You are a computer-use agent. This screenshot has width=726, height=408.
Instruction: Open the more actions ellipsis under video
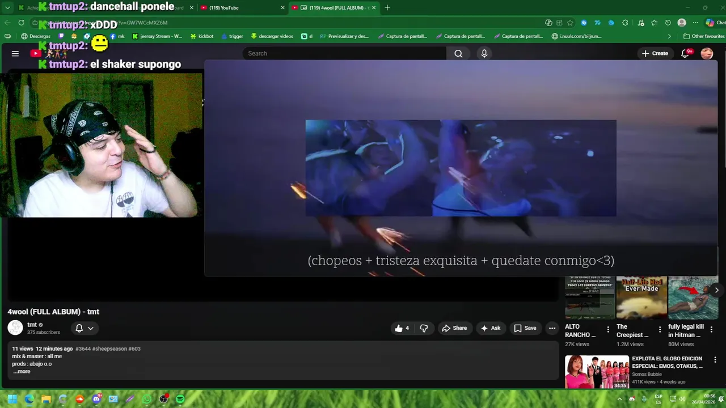[552, 328]
